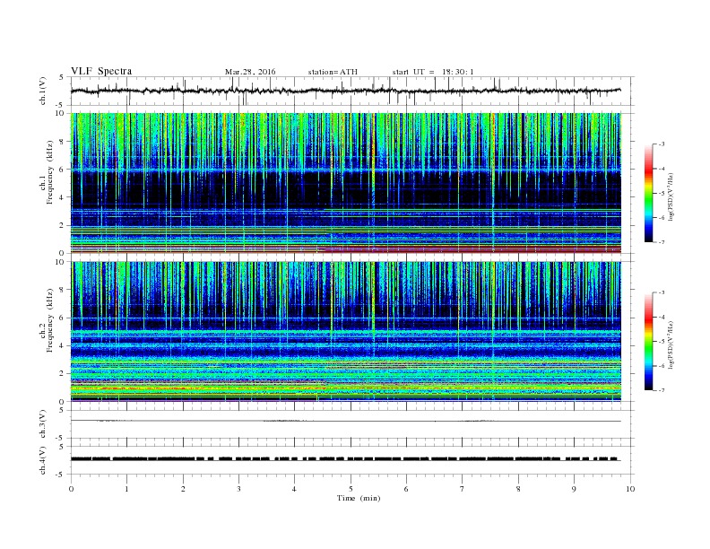Click the "2" kHz tick on ch.2 spectrogram
Image resolution: width=710 pixels, height=549 pixels.
pos(62,374)
